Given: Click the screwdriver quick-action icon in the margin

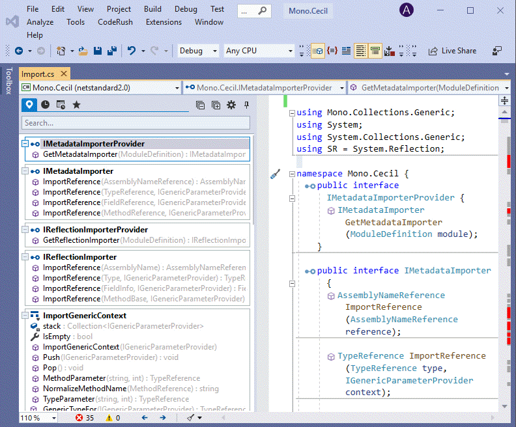Looking at the screenshot, I should click(x=275, y=174).
